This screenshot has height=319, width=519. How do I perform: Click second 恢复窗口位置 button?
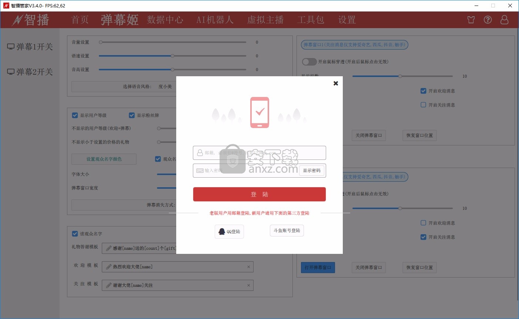click(x=419, y=268)
